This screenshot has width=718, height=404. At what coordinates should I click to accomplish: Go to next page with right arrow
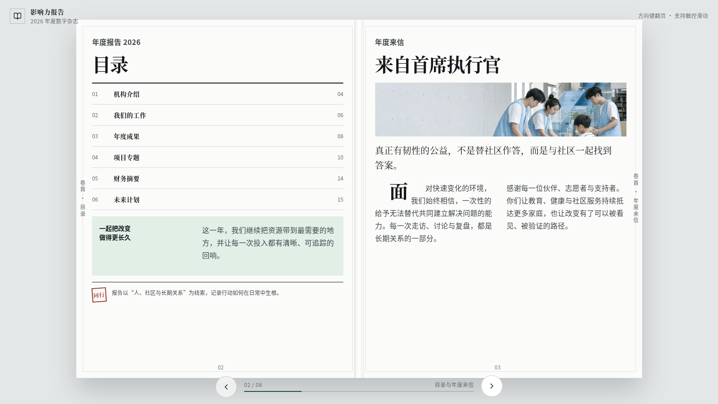pyautogui.click(x=492, y=386)
